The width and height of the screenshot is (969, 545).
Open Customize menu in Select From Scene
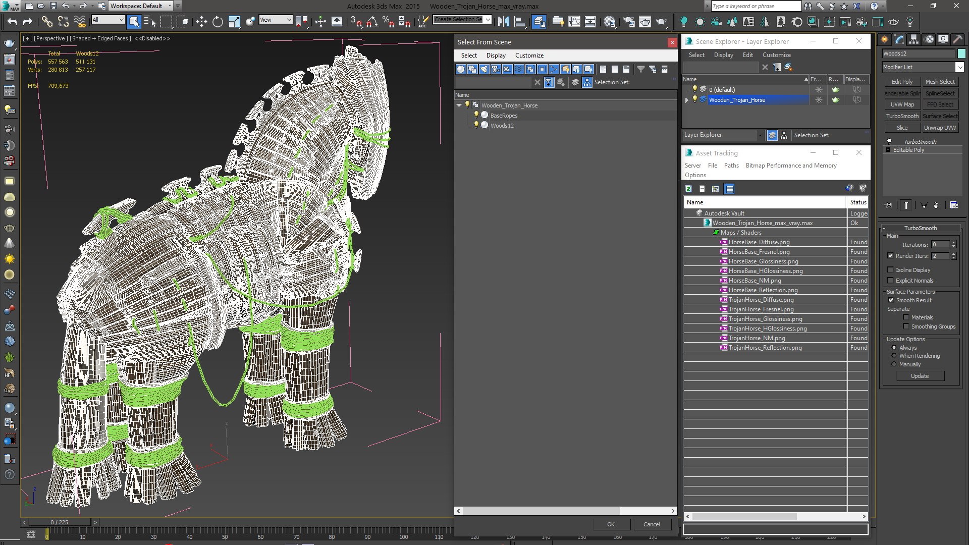pos(529,56)
